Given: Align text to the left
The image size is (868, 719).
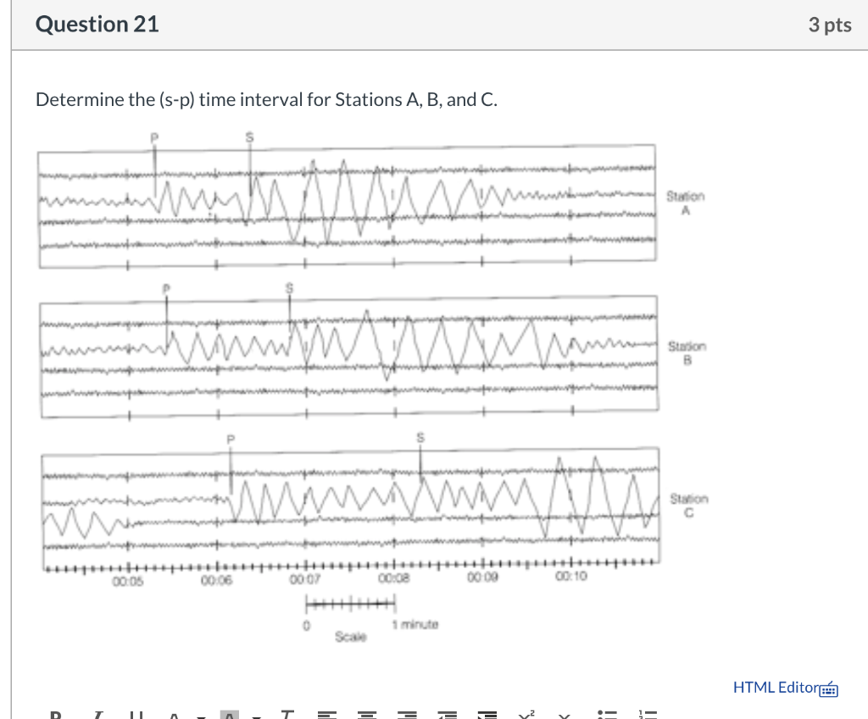Looking at the screenshot, I should point(327,716).
